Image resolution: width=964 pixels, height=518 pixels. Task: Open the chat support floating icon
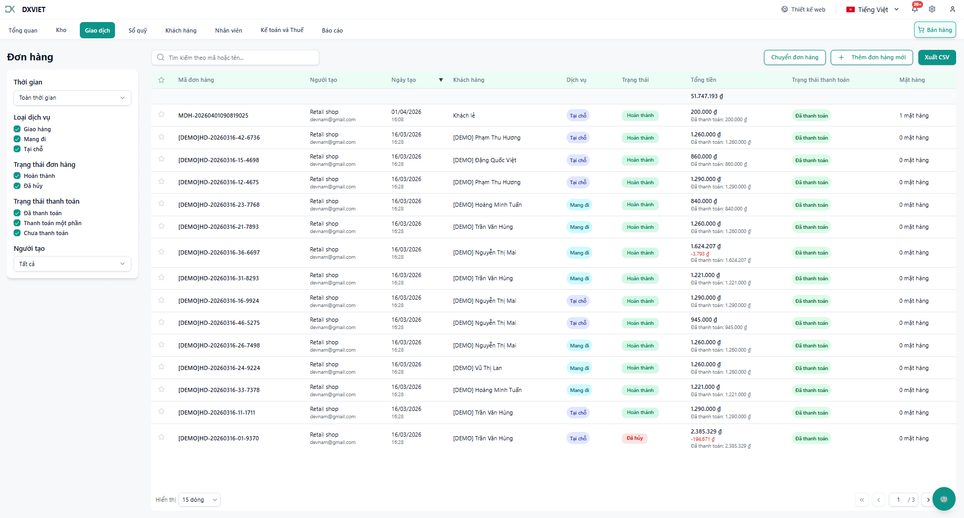pos(944,499)
